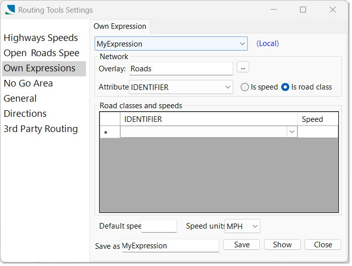
Task: Maximize the Routing Tools Settings window
Action: click(303, 10)
